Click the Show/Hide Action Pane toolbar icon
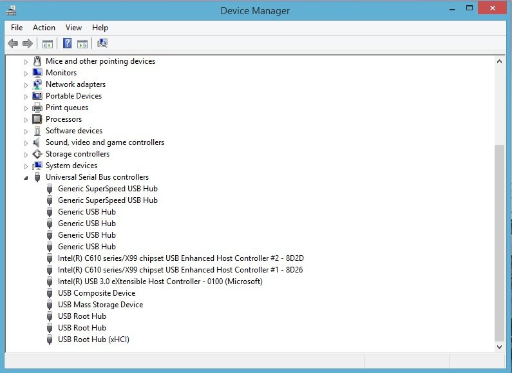 click(82, 43)
